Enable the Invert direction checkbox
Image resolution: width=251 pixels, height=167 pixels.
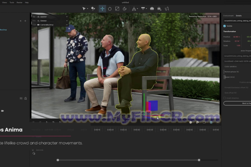[x=225, y=98]
